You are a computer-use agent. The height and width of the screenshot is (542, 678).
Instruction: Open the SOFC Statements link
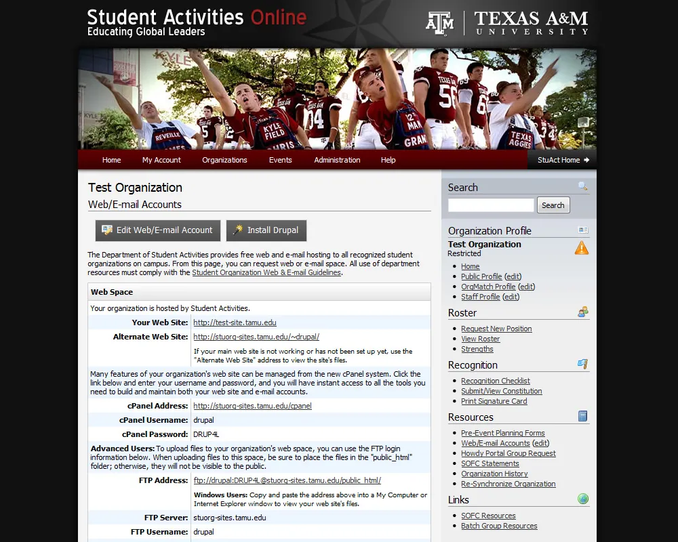(490, 463)
